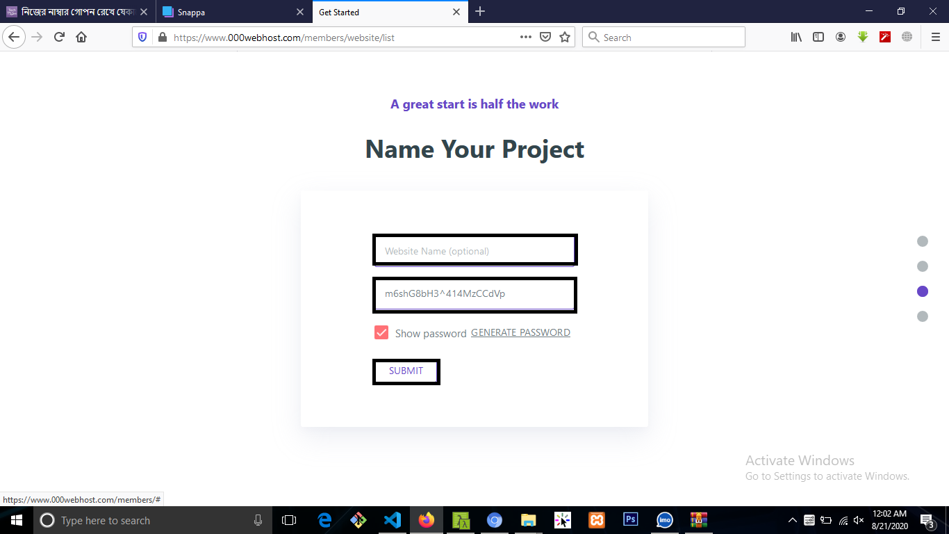Image resolution: width=949 pixels, height=534 pixels.
Task: Focus the Website Name input field
Action: (474, 250)
